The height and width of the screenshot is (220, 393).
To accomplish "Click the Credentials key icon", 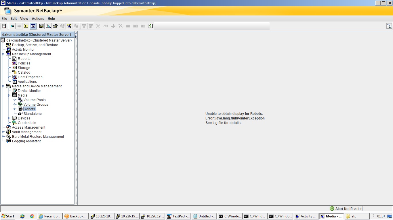I will click(14, 123).
